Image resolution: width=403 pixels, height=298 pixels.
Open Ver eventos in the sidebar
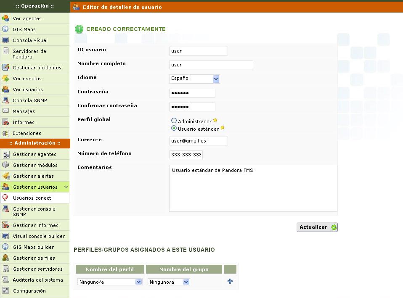27,79
